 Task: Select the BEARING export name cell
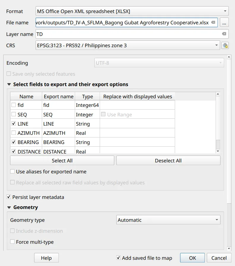click(x=58, y=142)
